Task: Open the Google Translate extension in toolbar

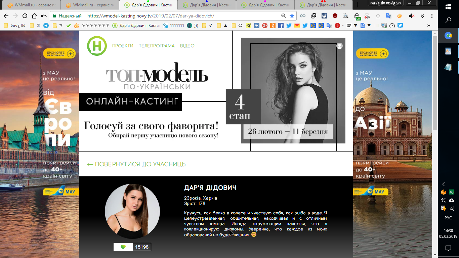Action: tap(389, 16)
